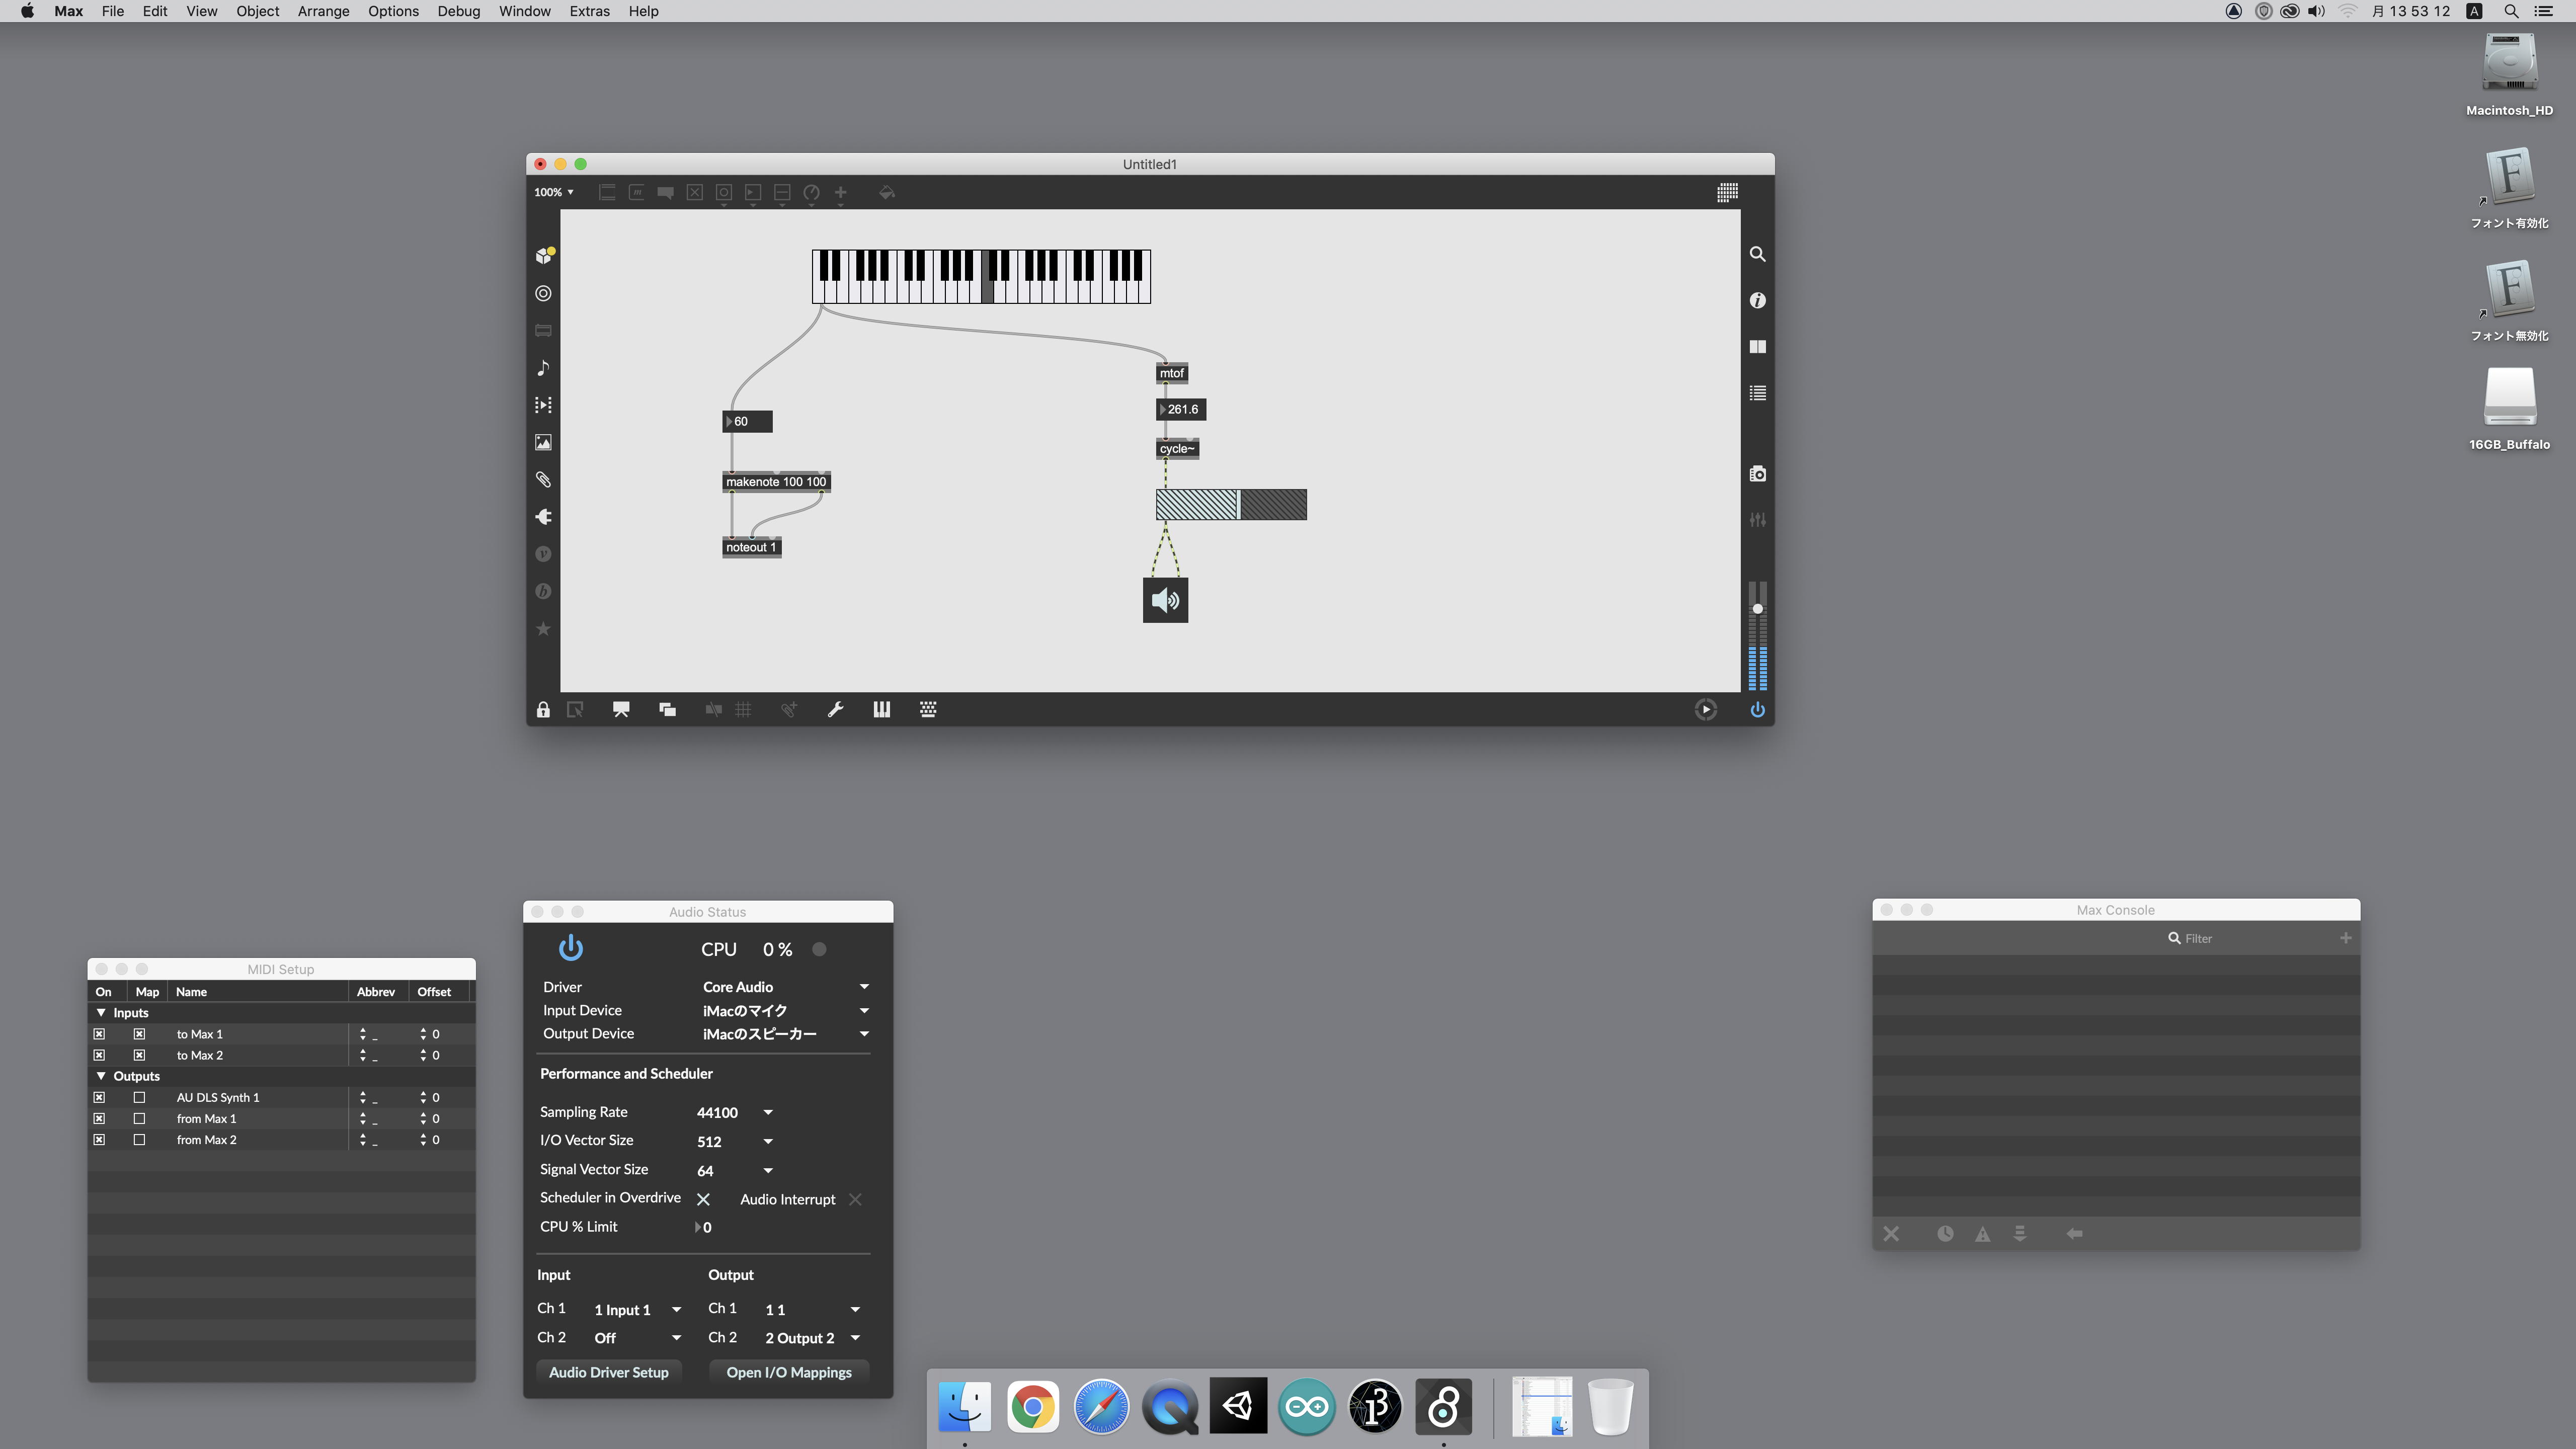Click the Open I/O Mappings button
This screenshot has width=2576, height=1449.
(788, 1372)
